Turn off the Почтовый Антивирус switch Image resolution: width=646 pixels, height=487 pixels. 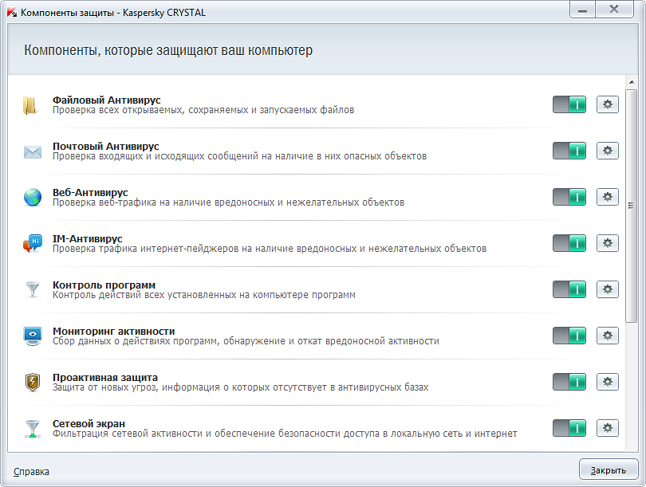pos(569,151)
